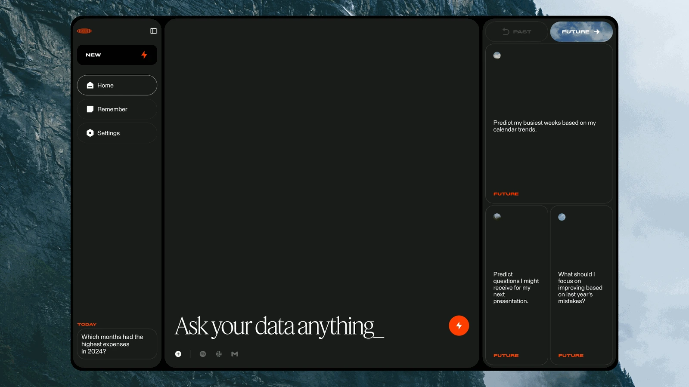Add a data source with plus icon
This screenshot has height=387, width=689.
tap(178, 354)
